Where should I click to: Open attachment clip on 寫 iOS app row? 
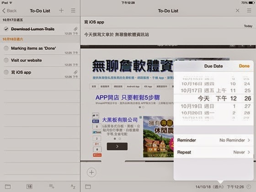75,72
